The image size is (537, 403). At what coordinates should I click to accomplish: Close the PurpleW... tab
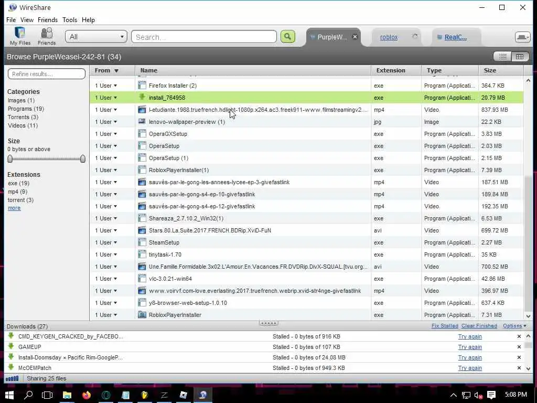(x=355, y=37)
